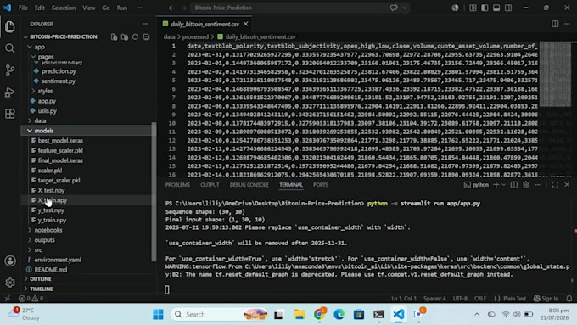
Task: Open the File menu
Action: (23, 8)
